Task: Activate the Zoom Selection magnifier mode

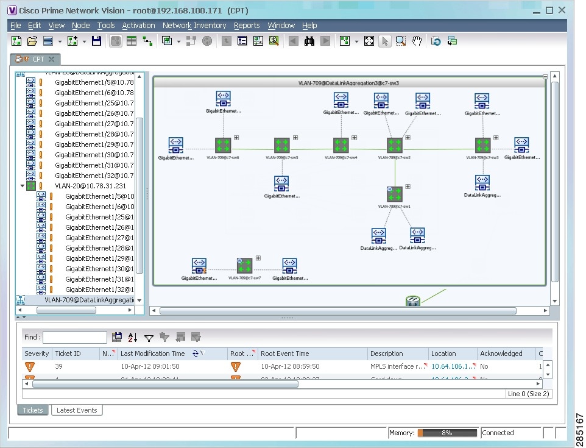Action: pyautogui.click(x=401, y=41)
